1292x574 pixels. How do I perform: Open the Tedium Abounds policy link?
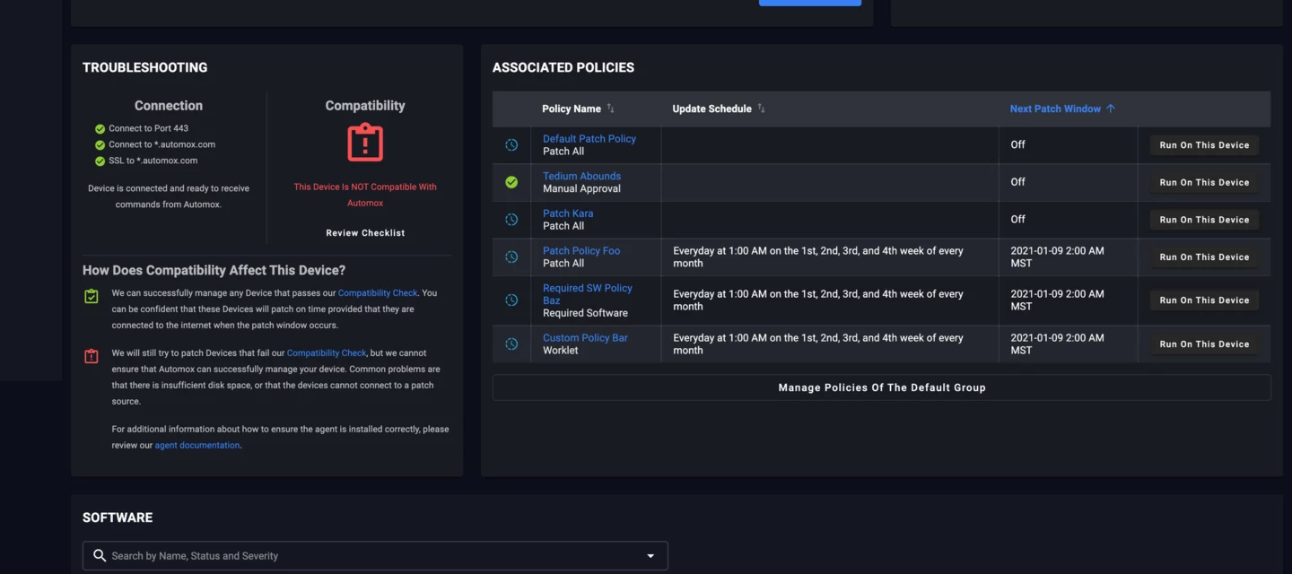pyautogui.click(x=581, y=176)
